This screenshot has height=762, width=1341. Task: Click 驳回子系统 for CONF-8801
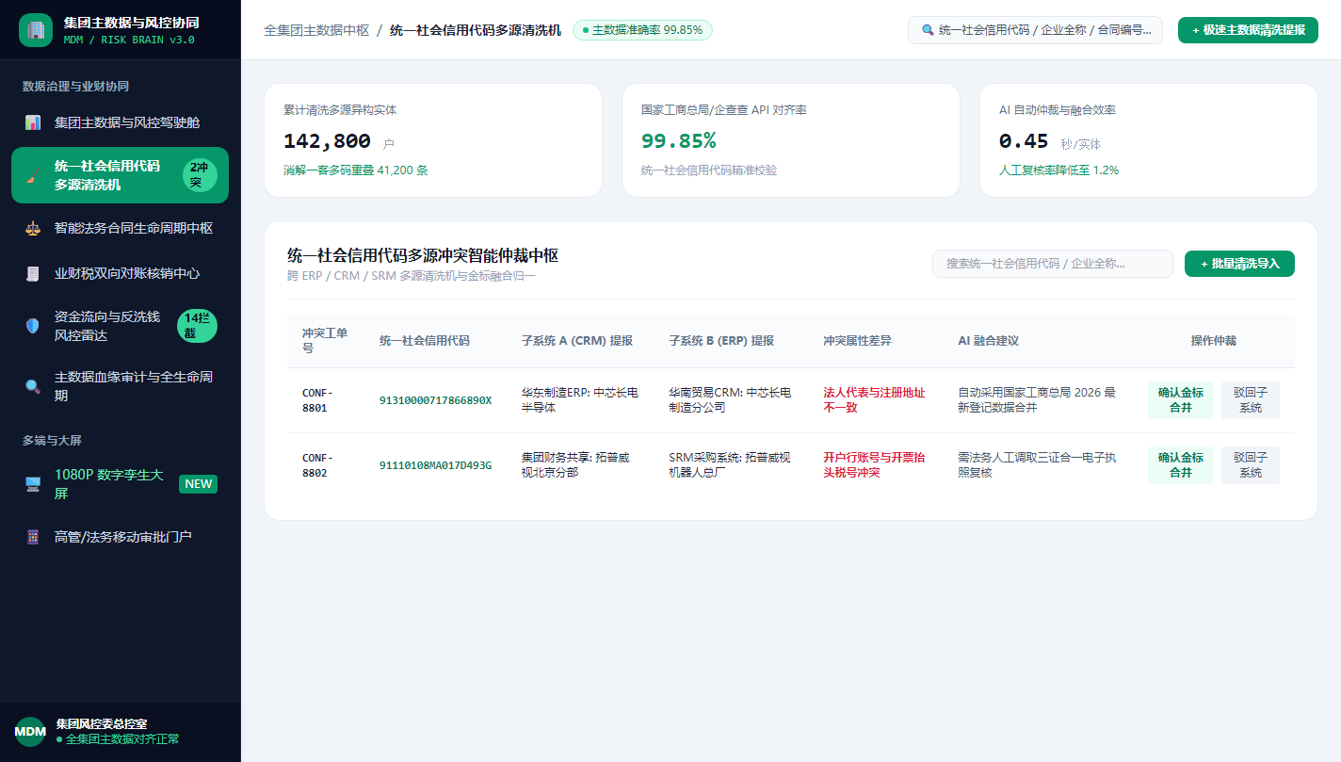[x=1251, y=400]
